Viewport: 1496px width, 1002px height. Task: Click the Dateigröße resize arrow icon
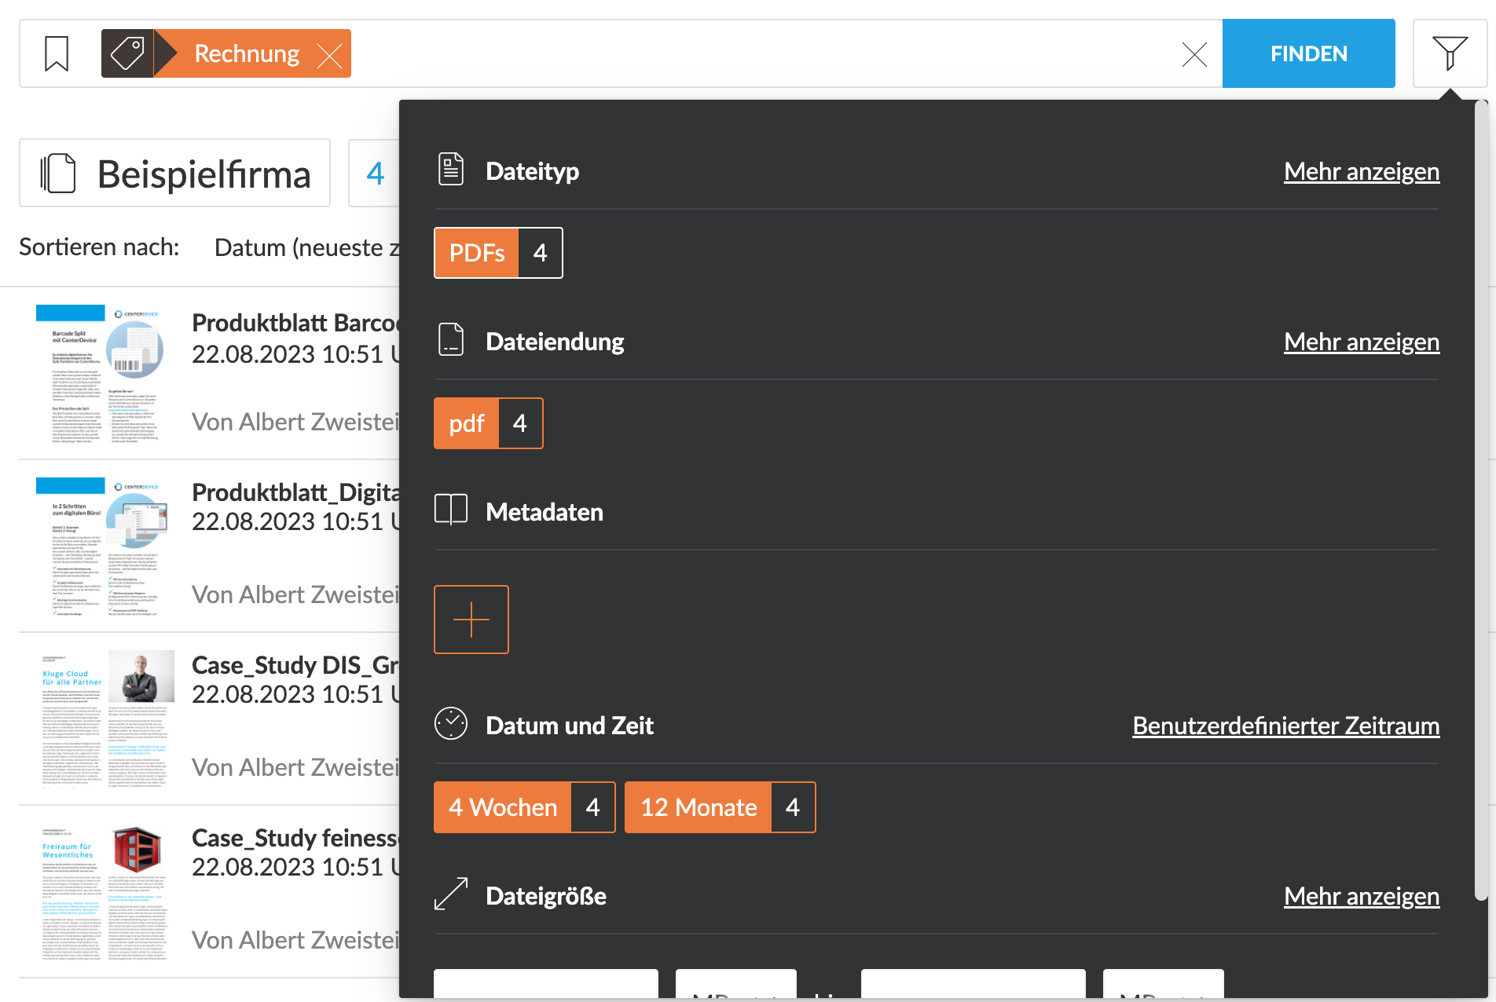pos(451,894)
